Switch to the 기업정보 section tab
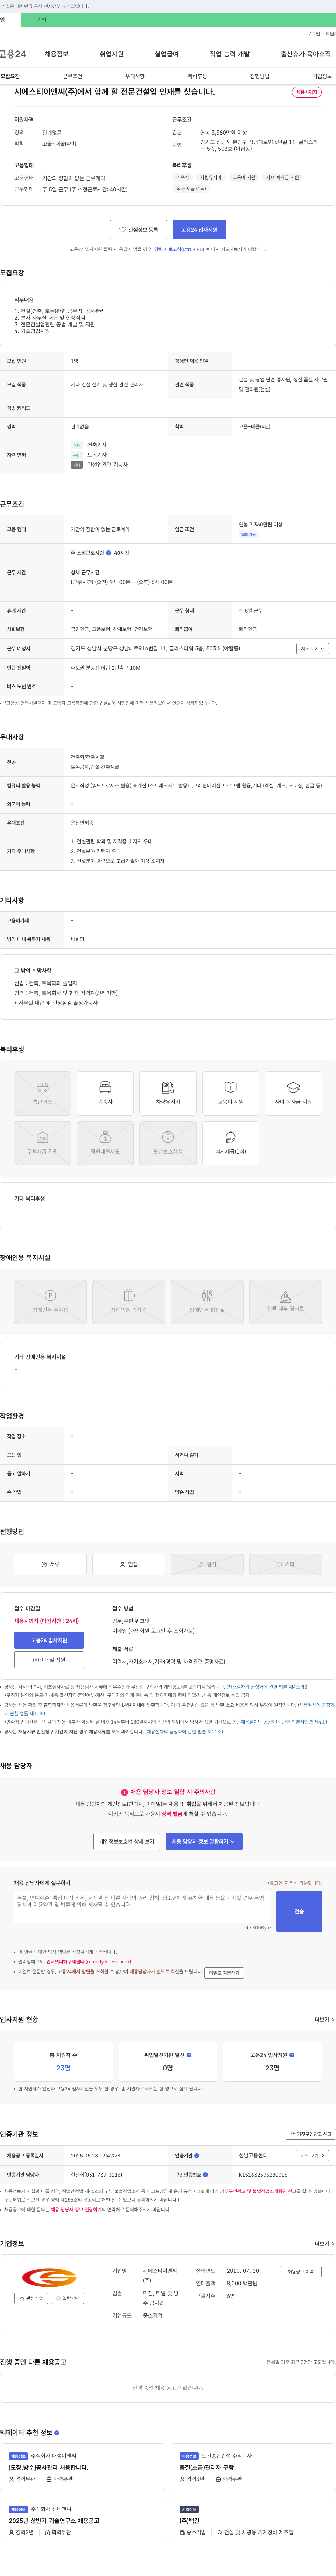The image size is (336, 2576). click(322, 76)
